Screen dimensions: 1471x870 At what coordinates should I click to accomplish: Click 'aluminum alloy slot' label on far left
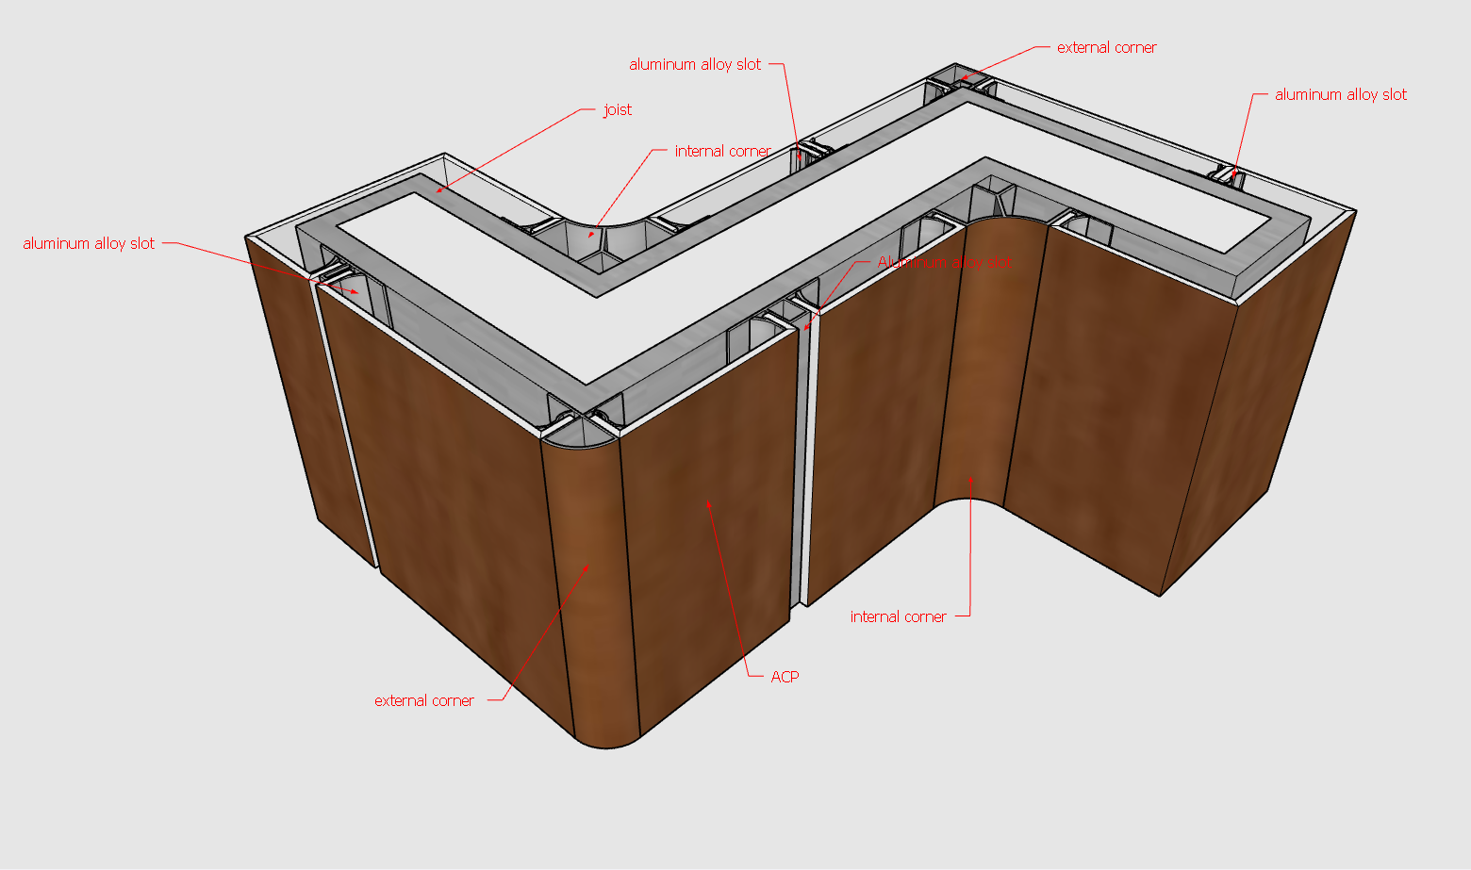[x=89, y=244]
